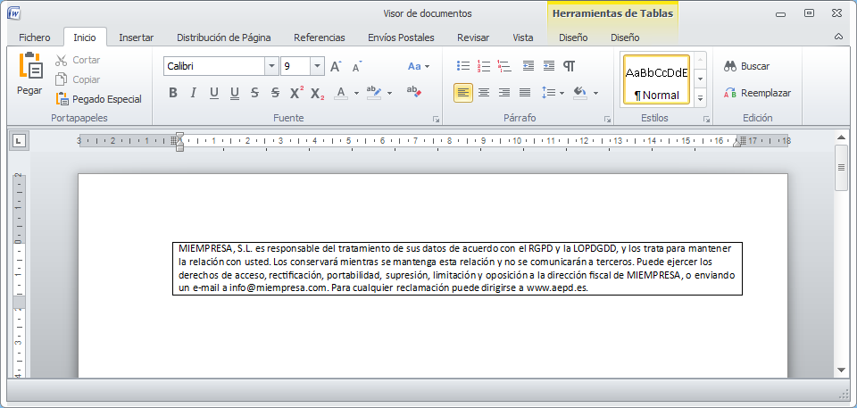Switch to Revisar tab
This screenshot has width=857, height=408.
click(x=473, y=37)
